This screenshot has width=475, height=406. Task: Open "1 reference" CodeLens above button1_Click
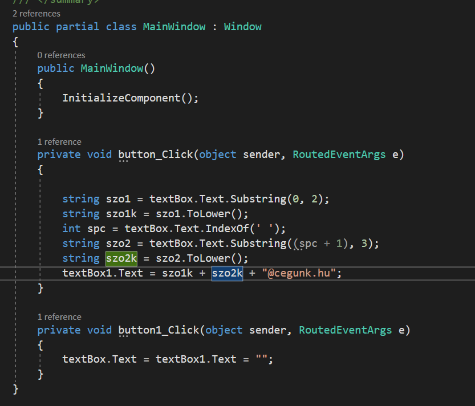pos(59,316)
